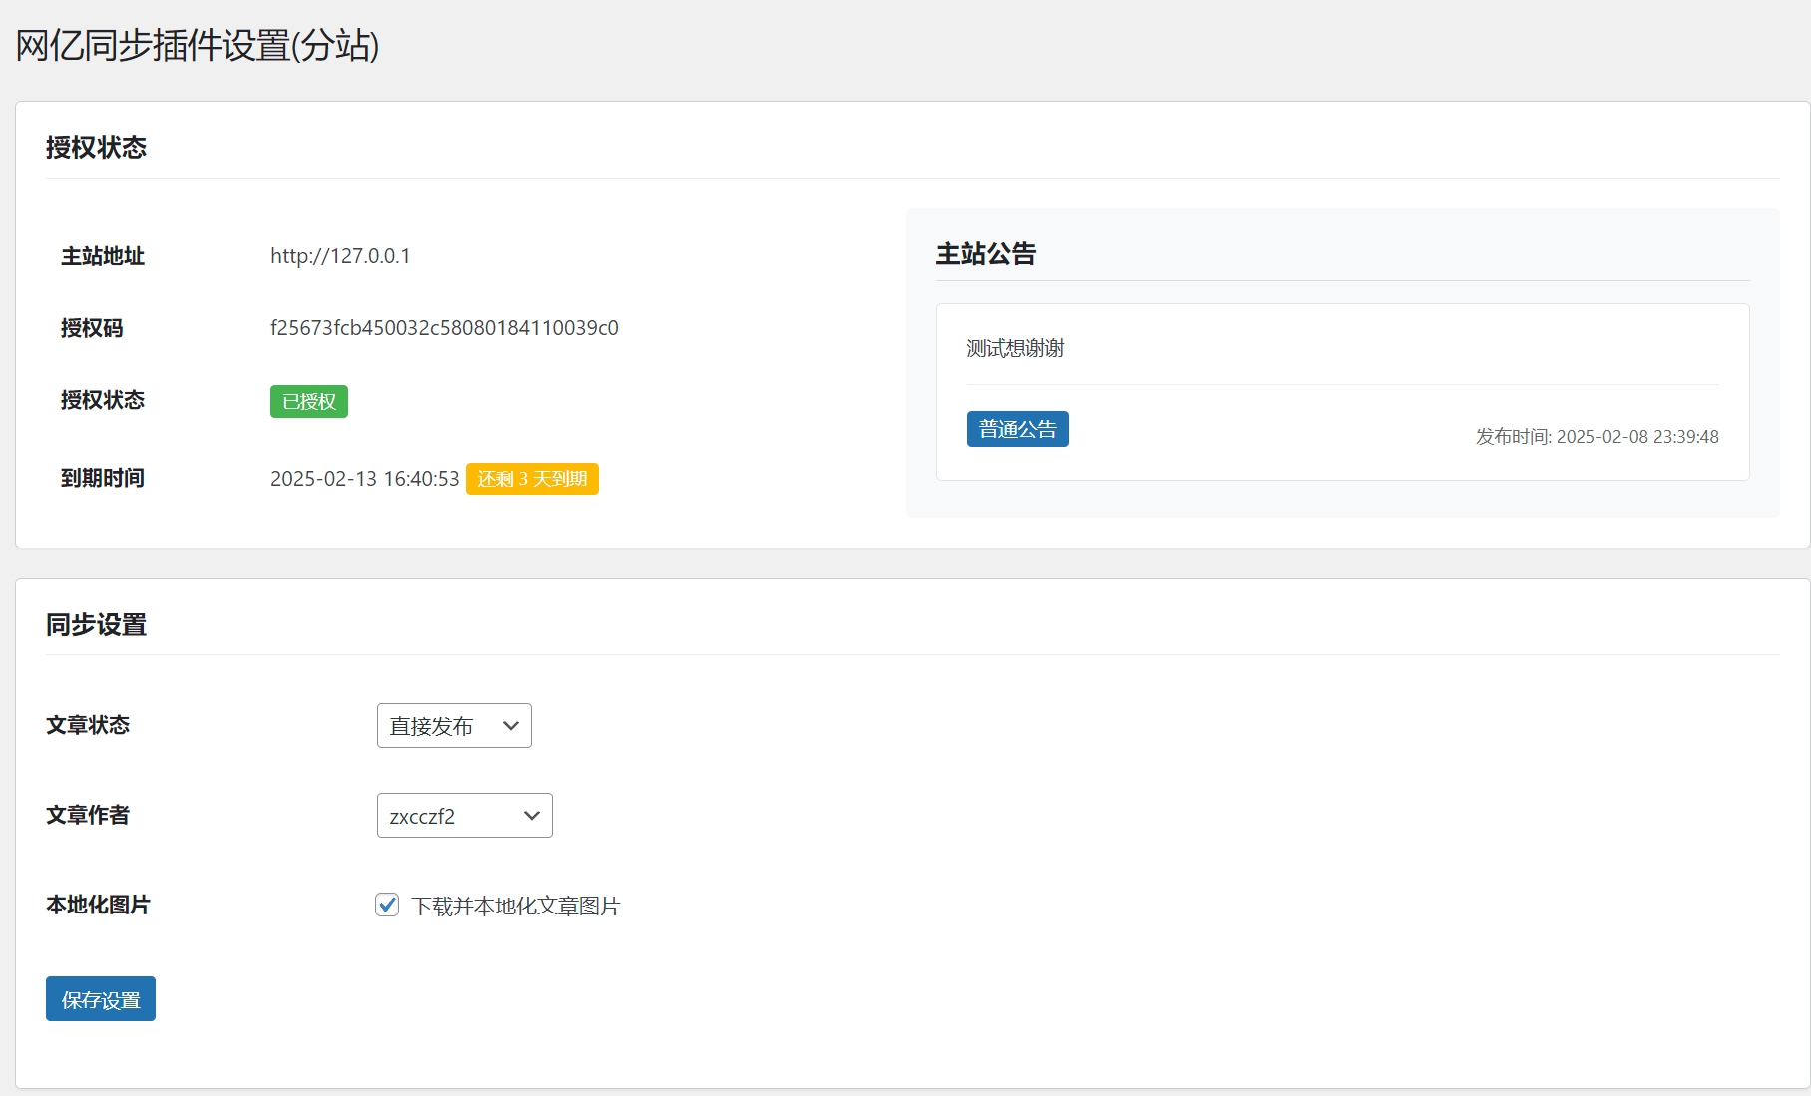
Task: Click the blue 普通公告 tag
Action: pyautogui.click(x=1017, y=429)
